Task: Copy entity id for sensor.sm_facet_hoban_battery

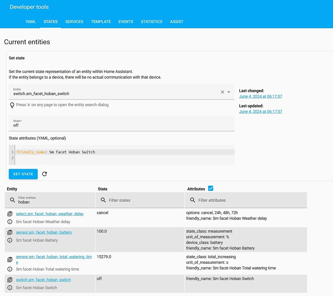Action: pyautogui.click(x=10, y=232)
